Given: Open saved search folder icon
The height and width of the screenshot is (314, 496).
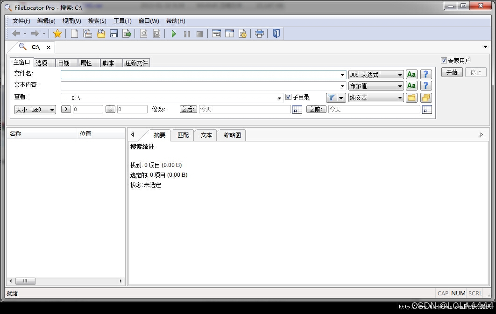Looking at the screenshot, I should point(101,34).
